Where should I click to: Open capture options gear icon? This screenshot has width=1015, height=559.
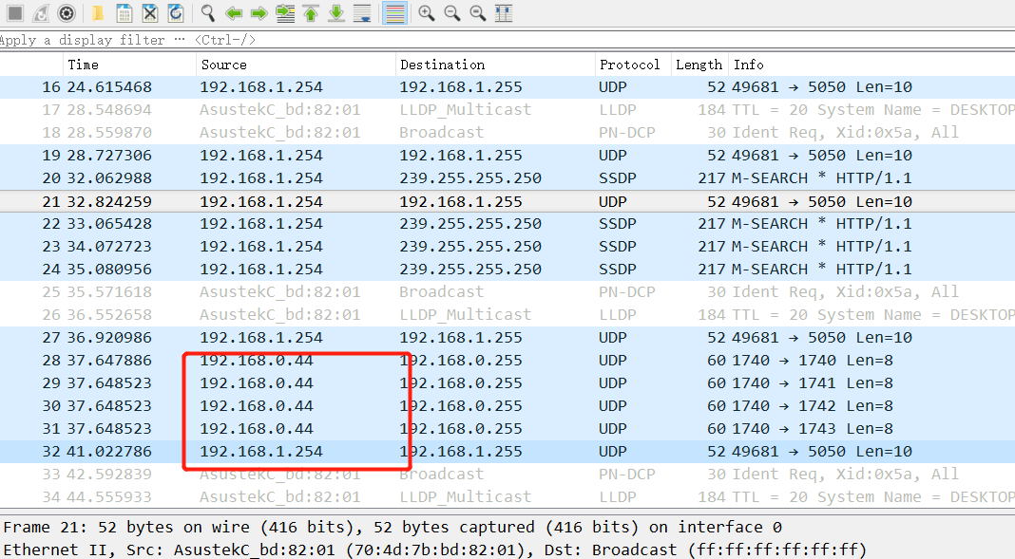click(67, 13)
